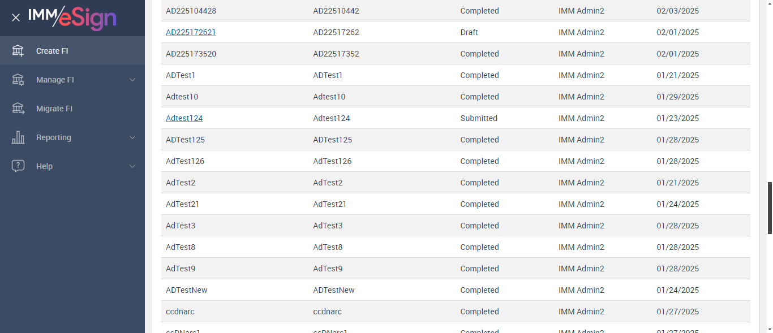This screenshot has height=333, width=773.
Task: Expand the Help menu chevron
Action: pos(132,166)
